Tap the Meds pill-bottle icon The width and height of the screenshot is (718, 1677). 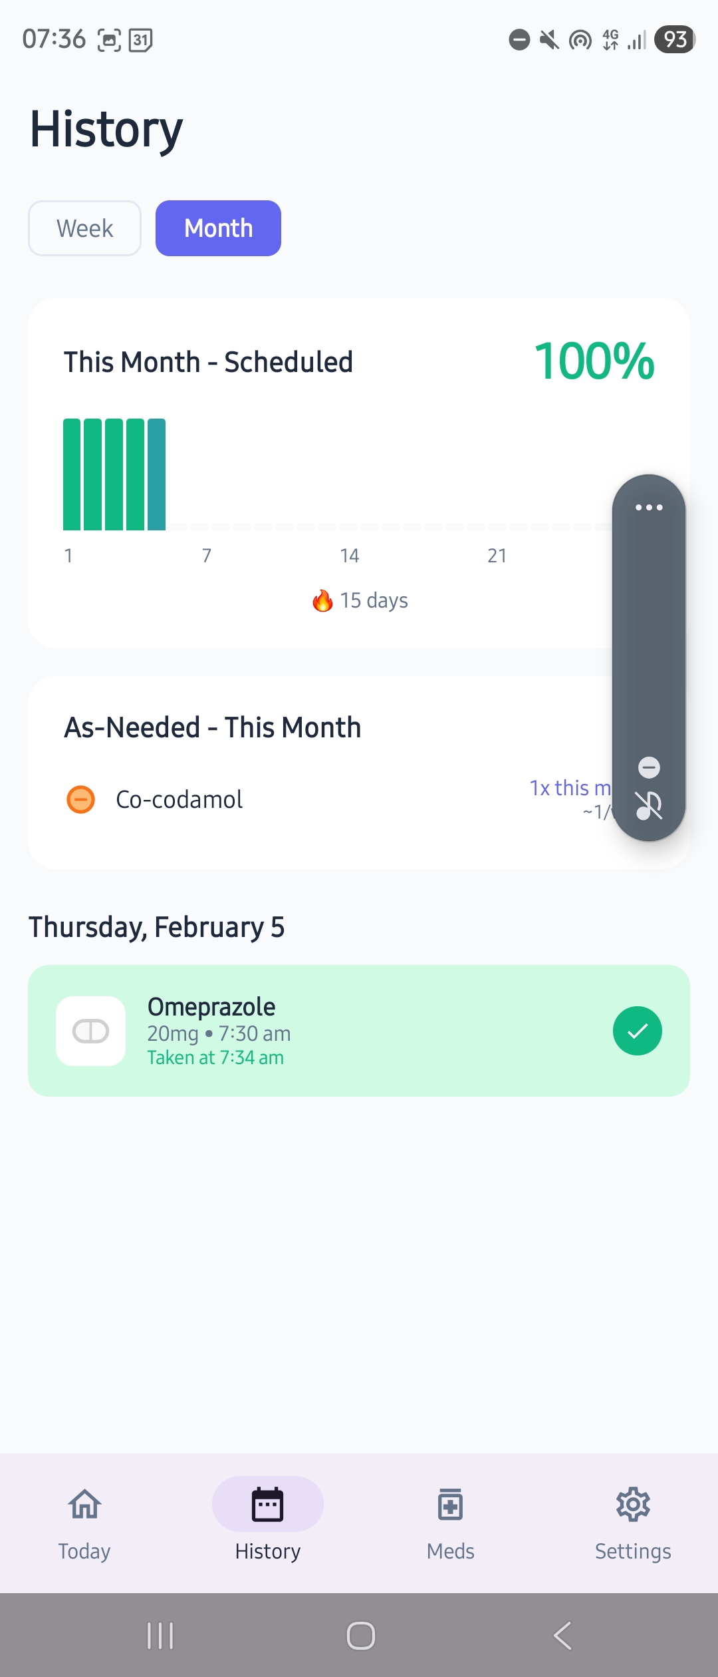pos(450,1504)
